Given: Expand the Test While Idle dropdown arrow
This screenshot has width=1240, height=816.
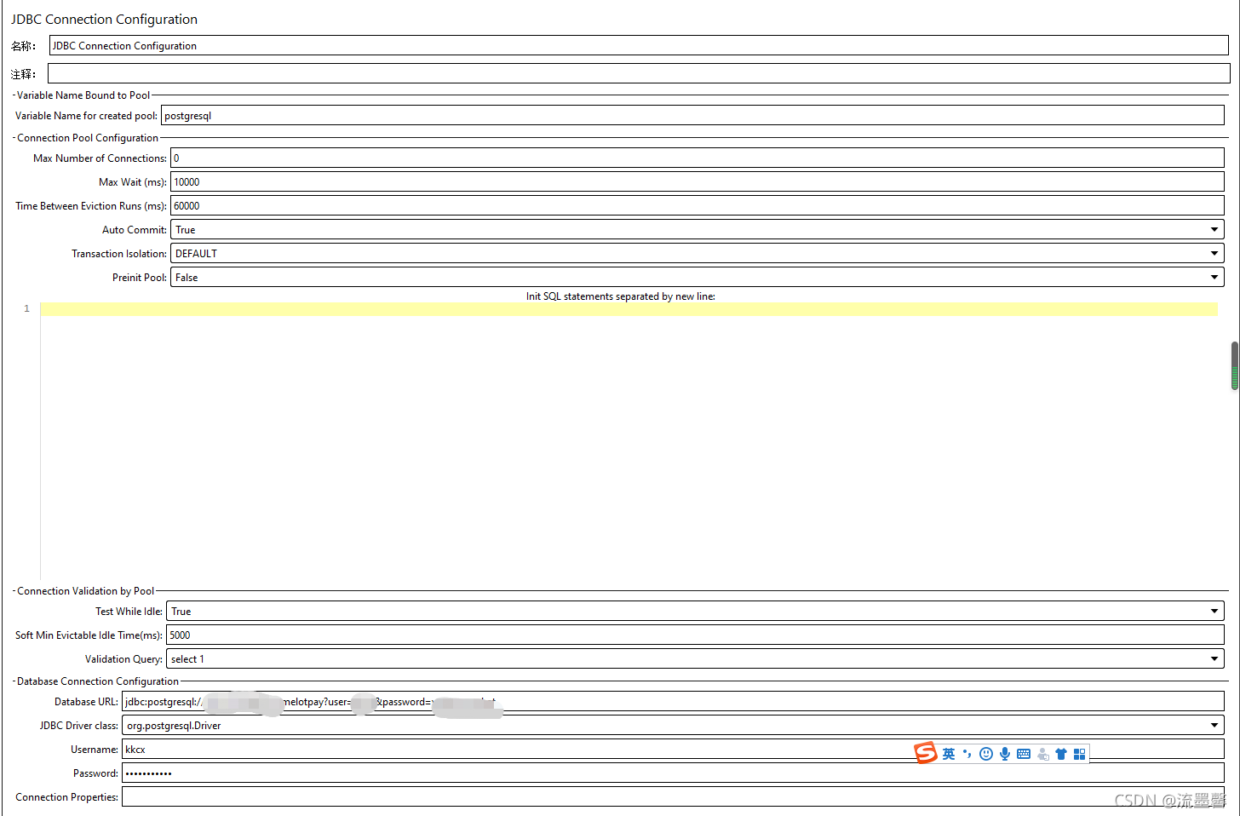Looking at the screenshot, I should click(x=1214, y=612).
